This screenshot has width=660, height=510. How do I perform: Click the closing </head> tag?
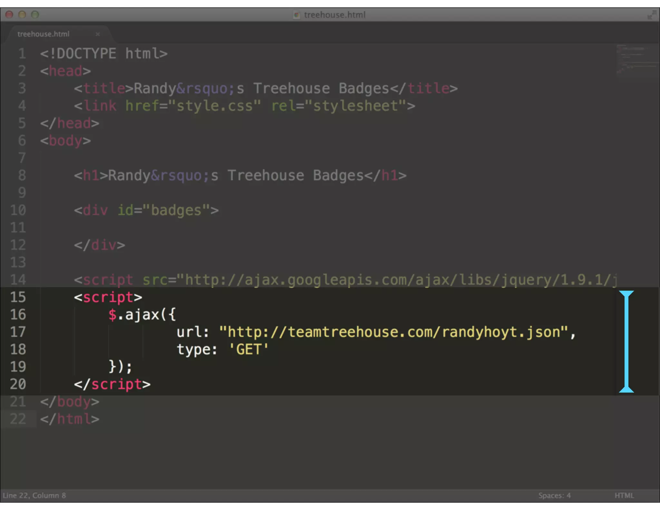(x=70, y=123)
